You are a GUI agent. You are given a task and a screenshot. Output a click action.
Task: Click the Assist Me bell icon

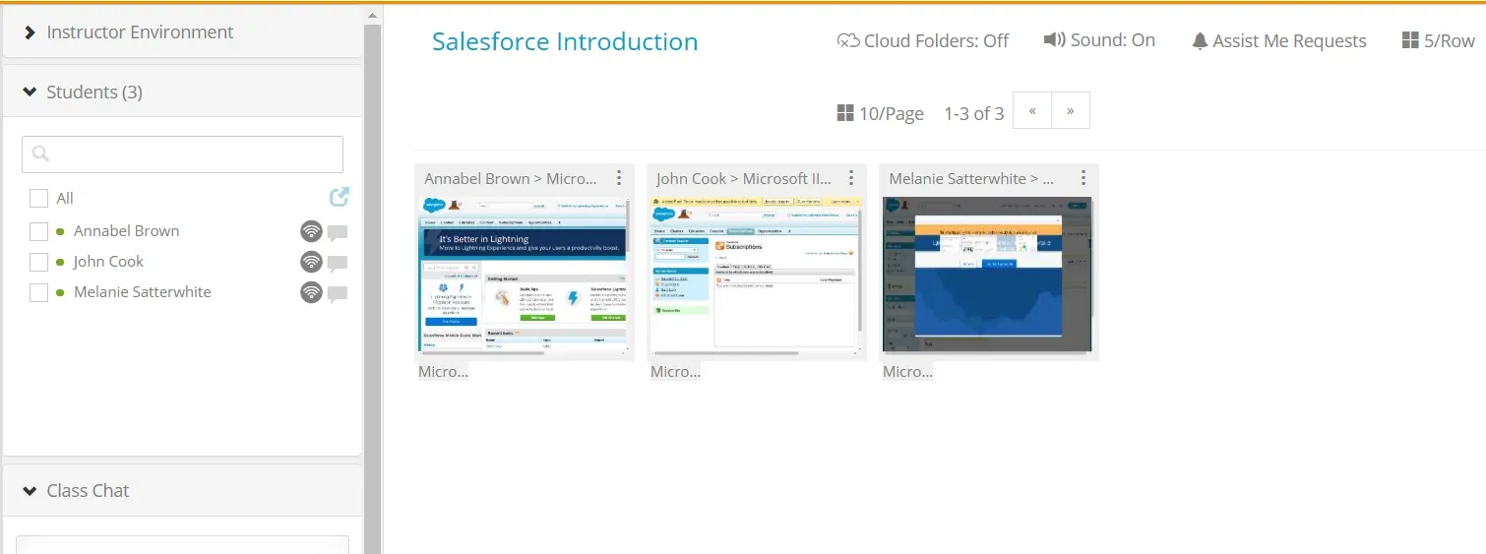tap(1200, 41)
